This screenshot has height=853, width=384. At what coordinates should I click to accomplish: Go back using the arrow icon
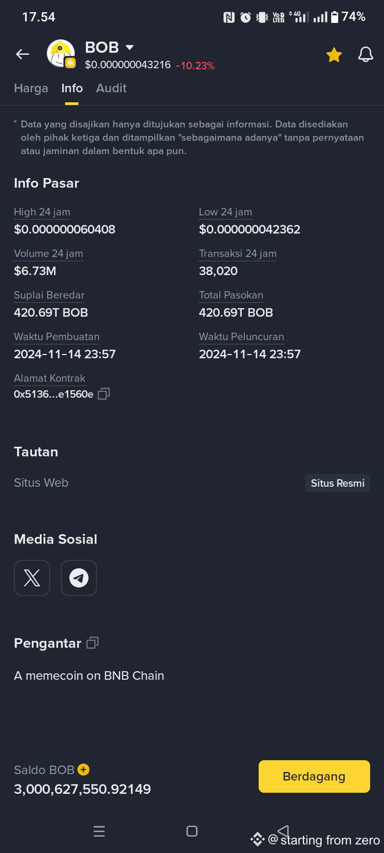click(22, 54)
